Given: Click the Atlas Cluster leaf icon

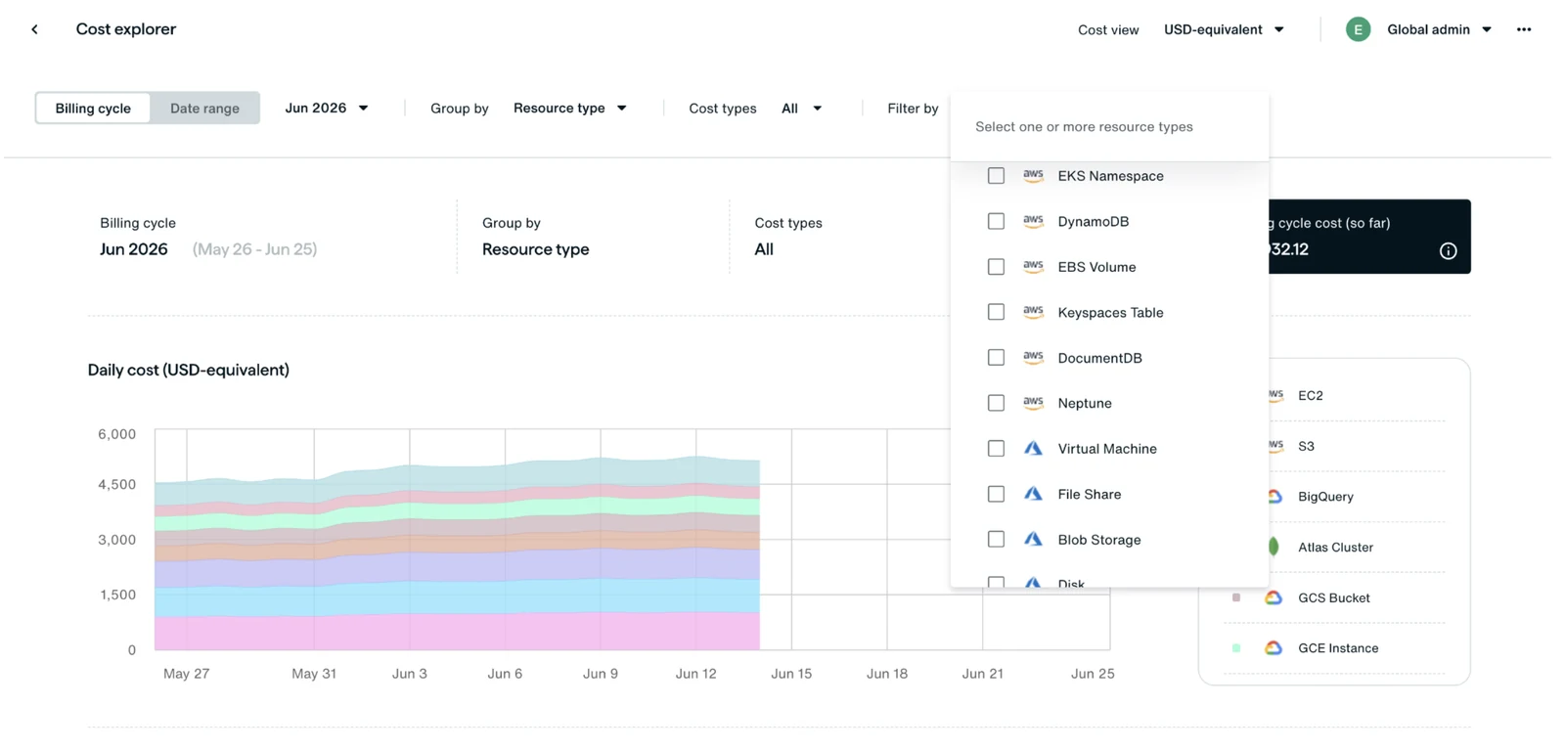Looking at the screenshot, I should pyautogui.click(x=1274, y=547).
